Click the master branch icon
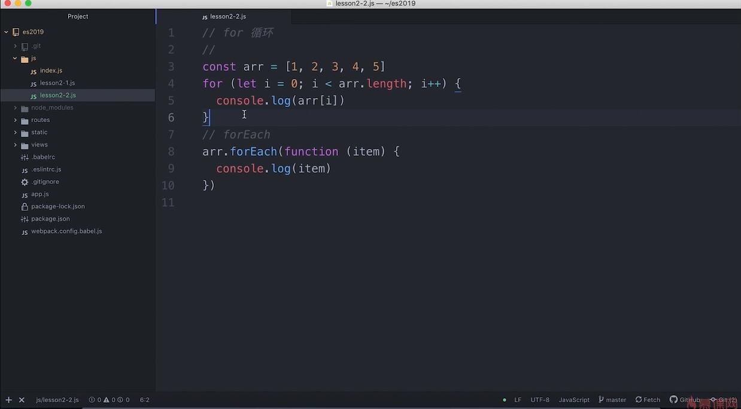The image size is (741, 409). point(601,399)
